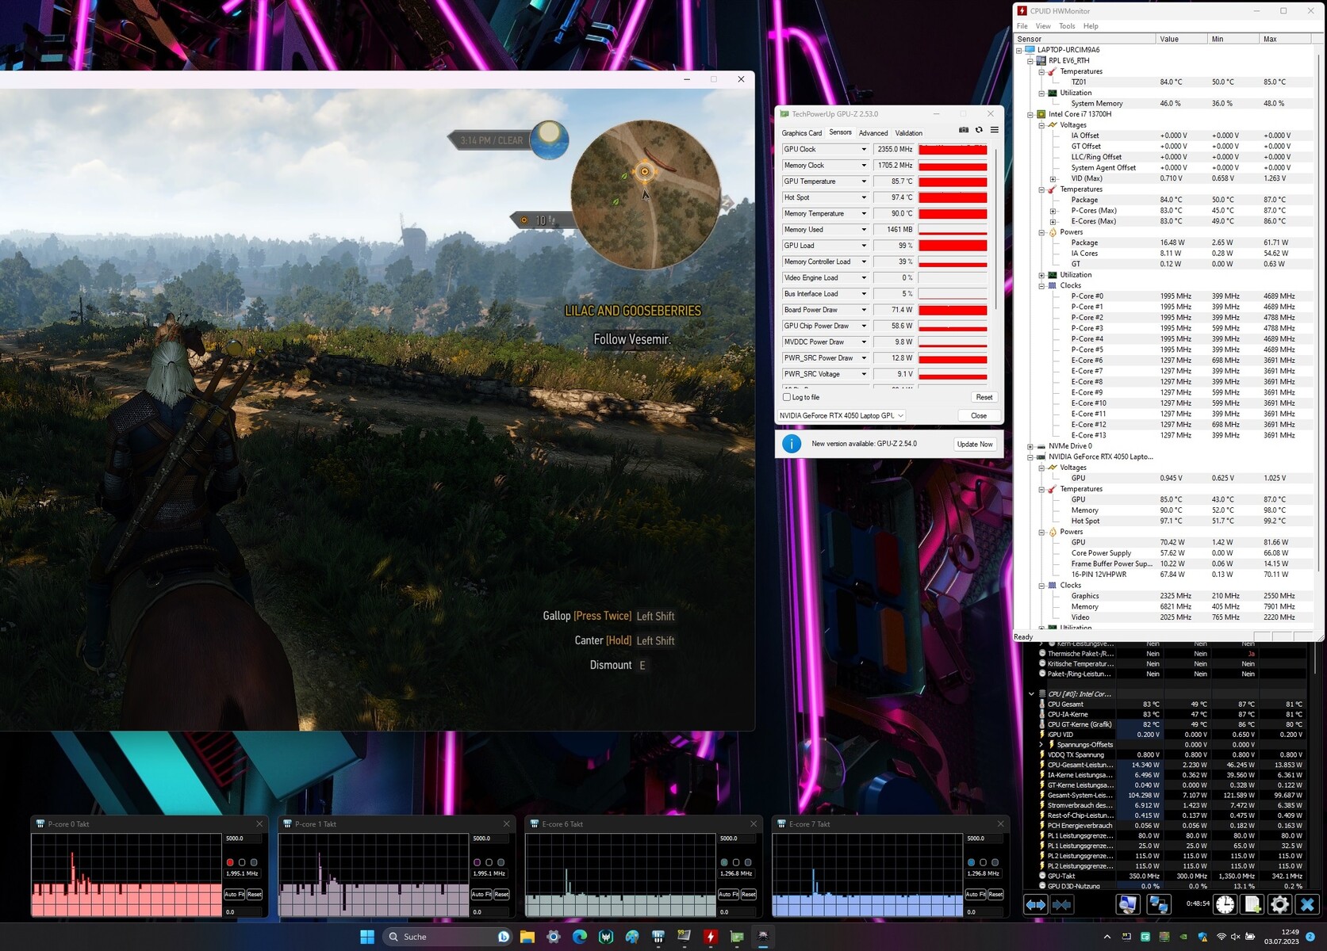
Task: Expand the NVMe Drive 0 node
Action: tap(1030, 446)
